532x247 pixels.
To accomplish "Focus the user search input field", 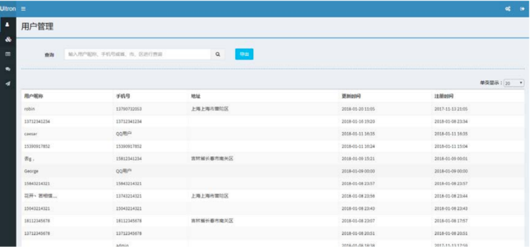I will point(137,54).
